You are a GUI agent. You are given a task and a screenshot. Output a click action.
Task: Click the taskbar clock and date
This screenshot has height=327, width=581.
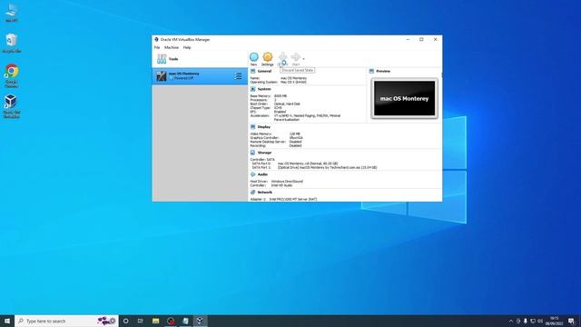pyautogui.click(x=555, y=321)
